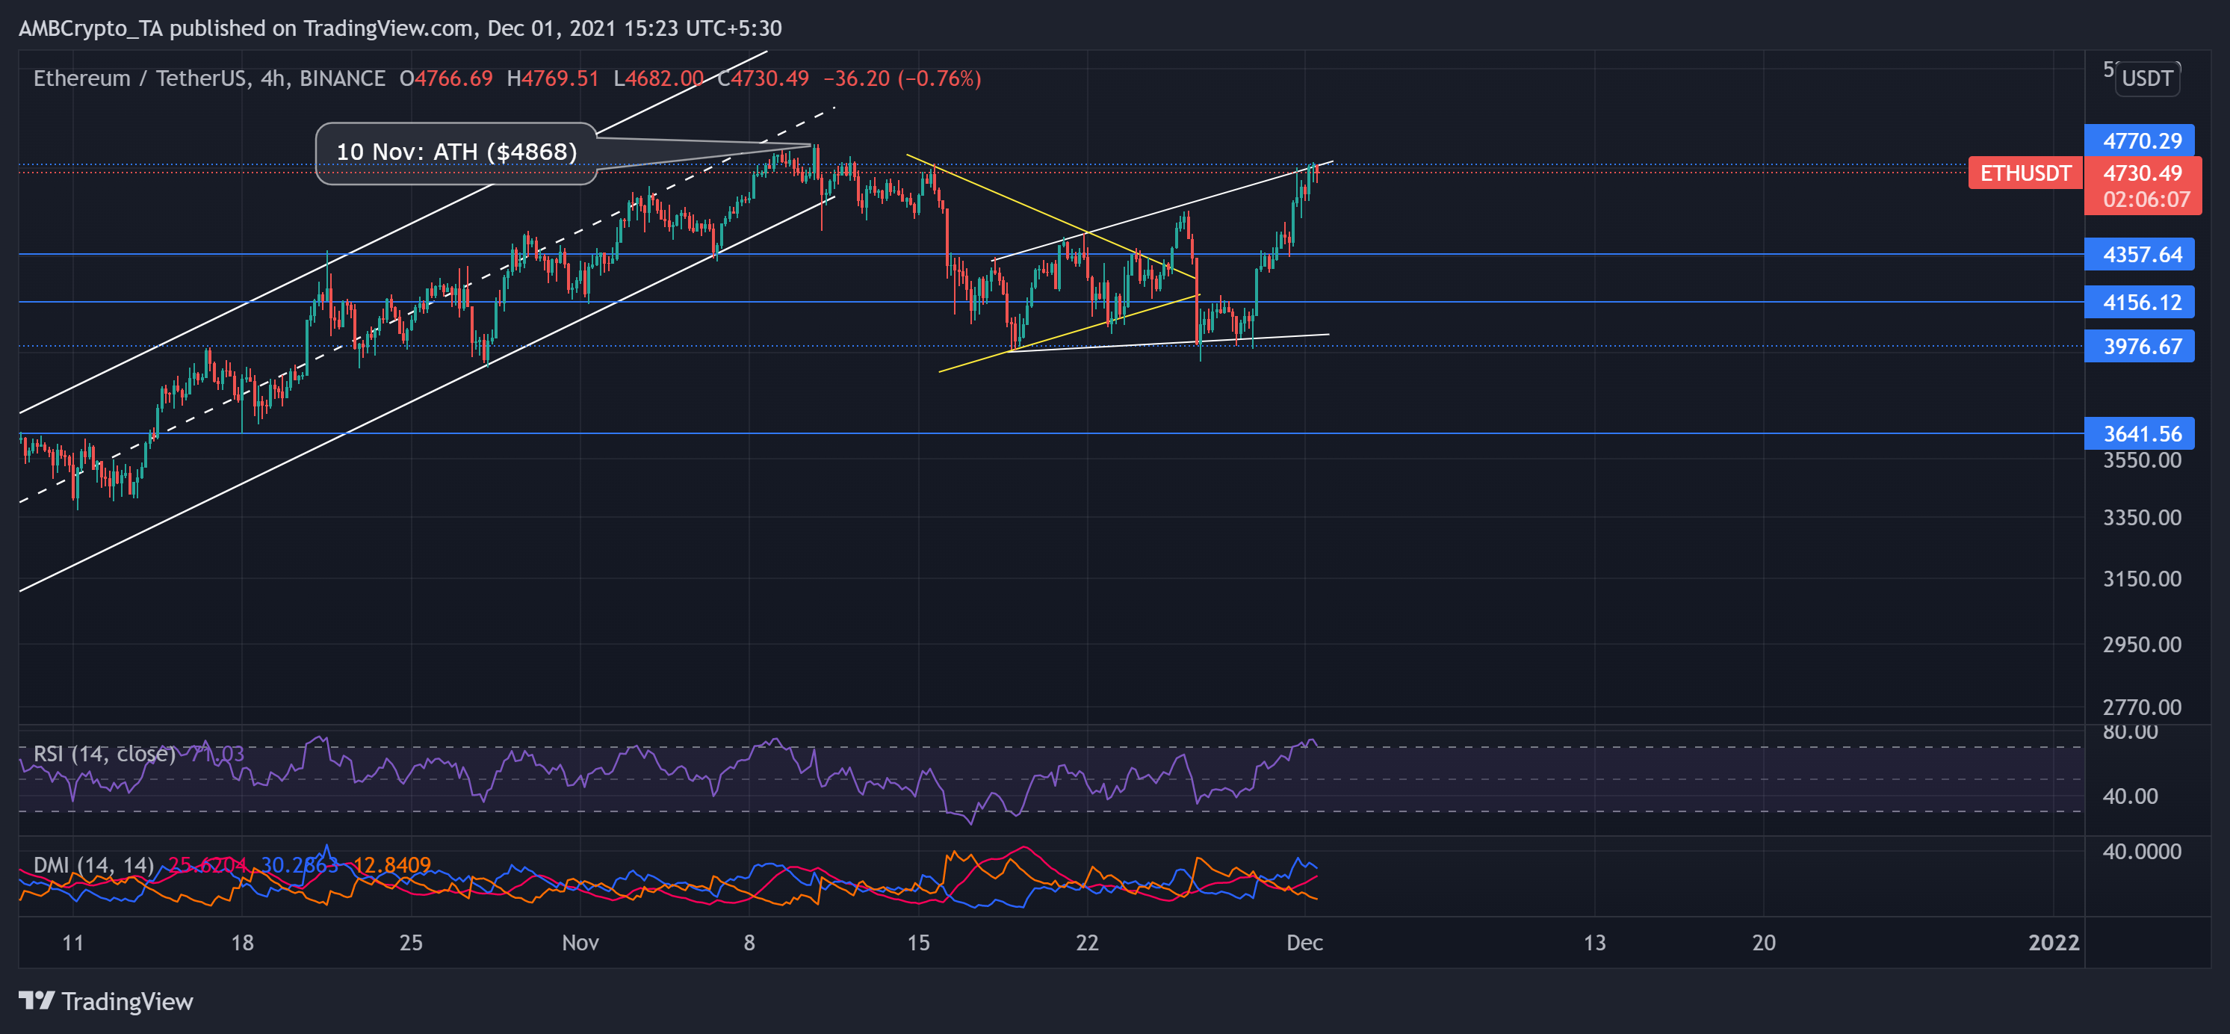This screenshot has width=2230, height=1034.
Task: Click the USDT currency button
Action: [2147, 78]
